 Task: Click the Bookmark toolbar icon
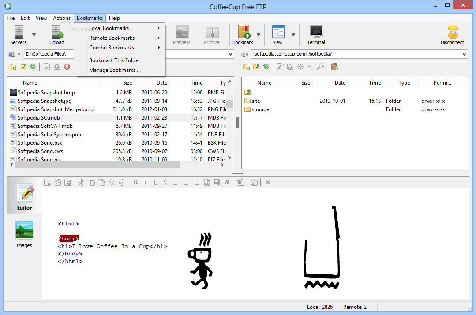coord(243,34)
